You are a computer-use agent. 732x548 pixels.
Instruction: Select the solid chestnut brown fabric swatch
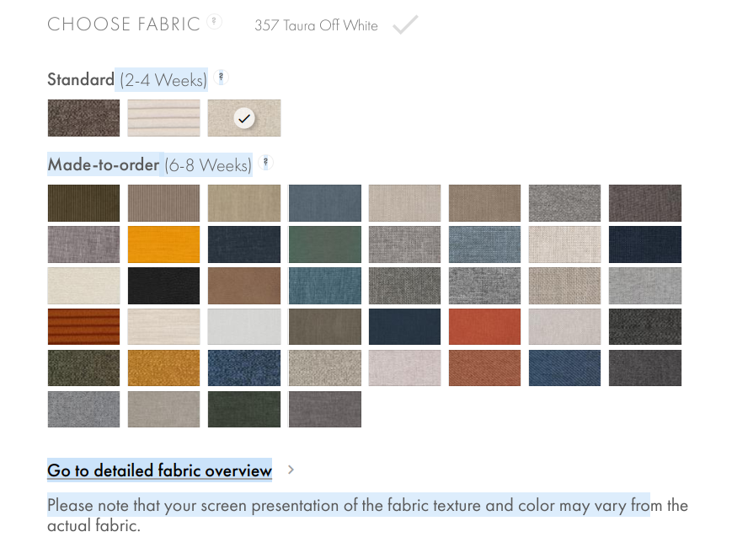(x=244, y=286)
